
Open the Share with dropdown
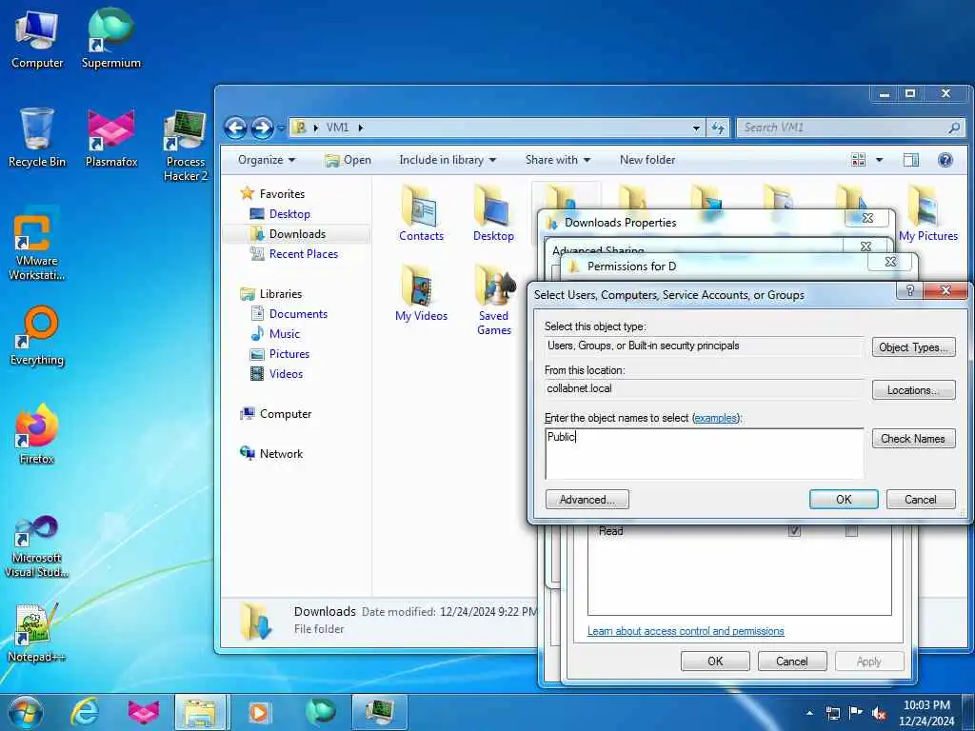tap(557, 160)
